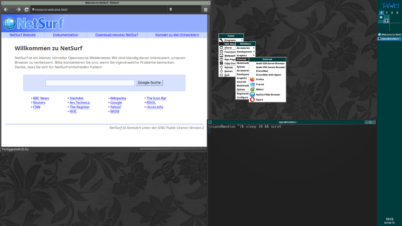Image resolution: width=402 pixels, height=226 pixels.
Task: Click the Opera icon in the Internet menu
Action: 252,99
